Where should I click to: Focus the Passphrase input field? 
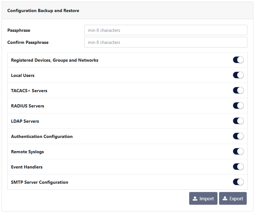point(165,30)
